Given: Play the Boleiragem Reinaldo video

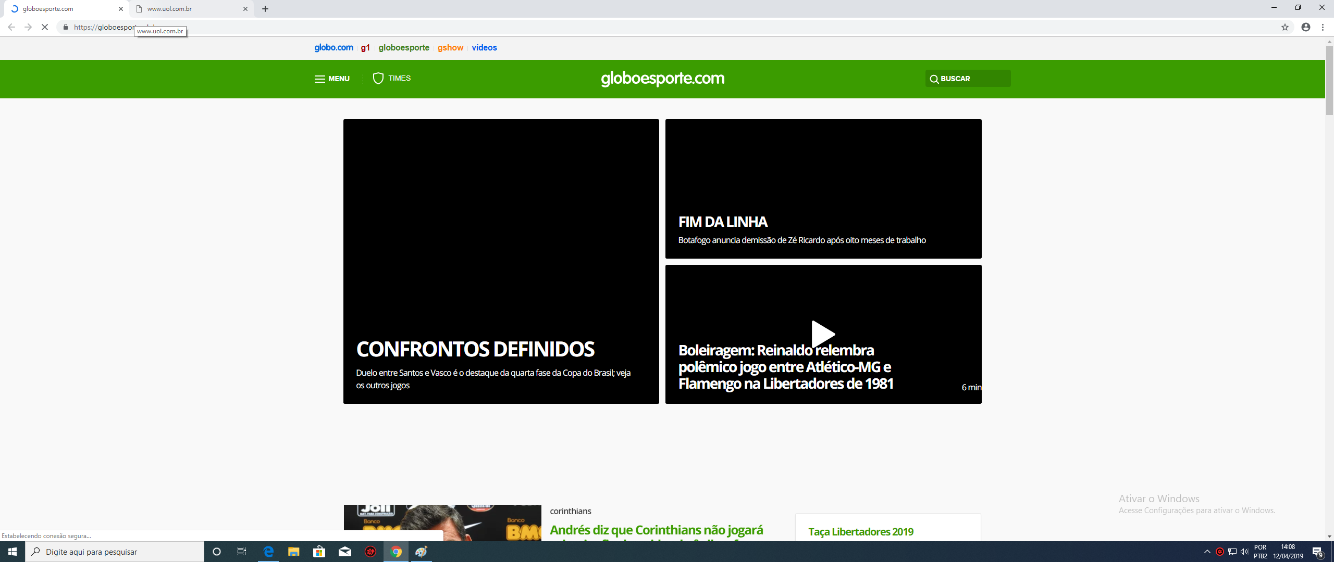Looking at the screenshot, I should pyautogui.click(x=823, y=334).
